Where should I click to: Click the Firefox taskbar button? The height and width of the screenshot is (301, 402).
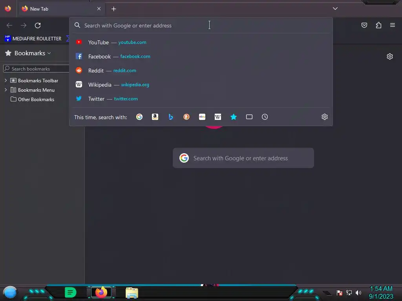pyautogui.click(x=101, y=292)
